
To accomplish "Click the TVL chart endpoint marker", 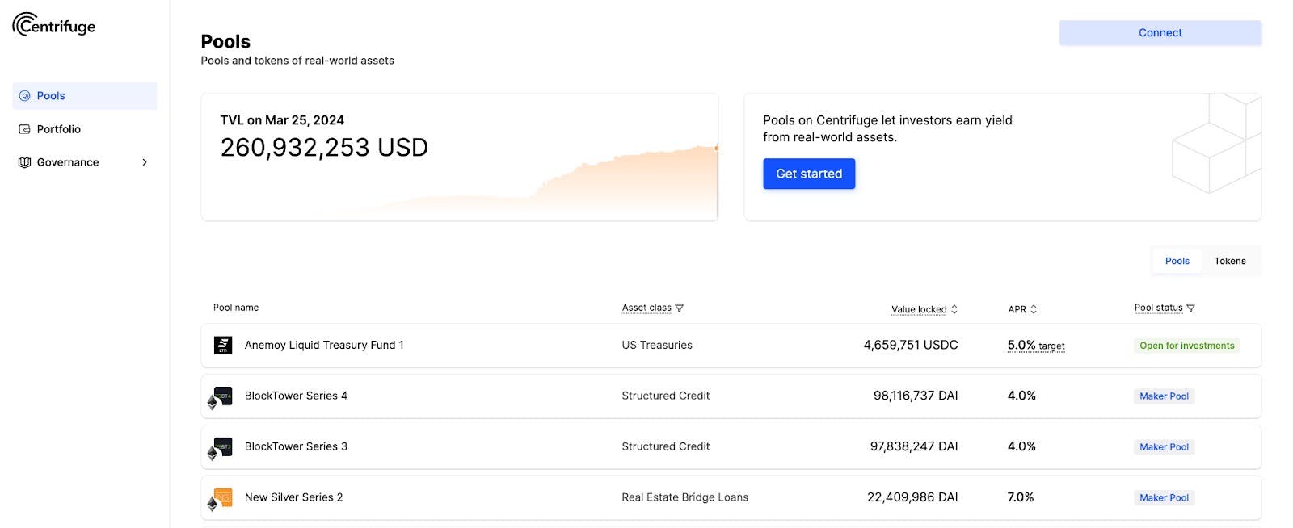I will pos(716,148).
